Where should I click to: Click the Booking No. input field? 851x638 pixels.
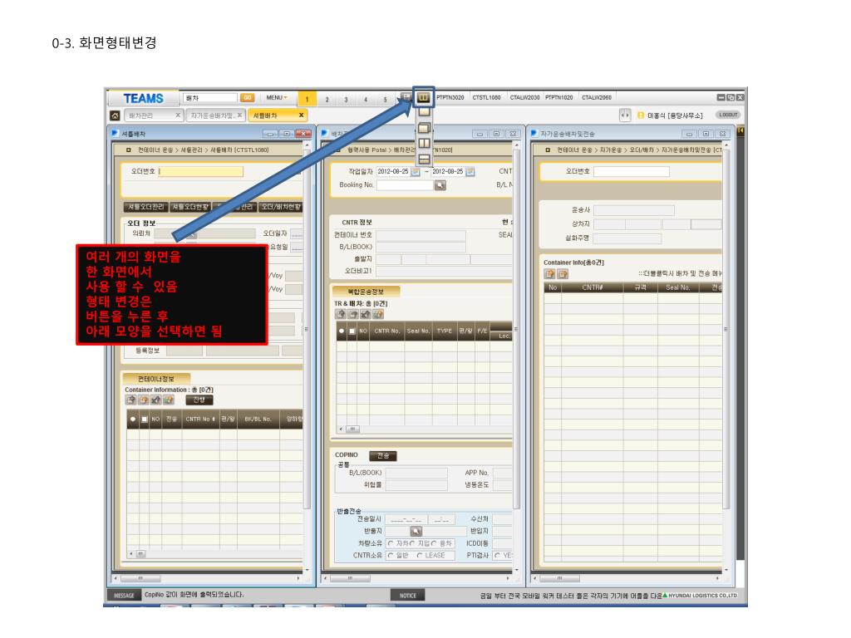pos(406,185)
